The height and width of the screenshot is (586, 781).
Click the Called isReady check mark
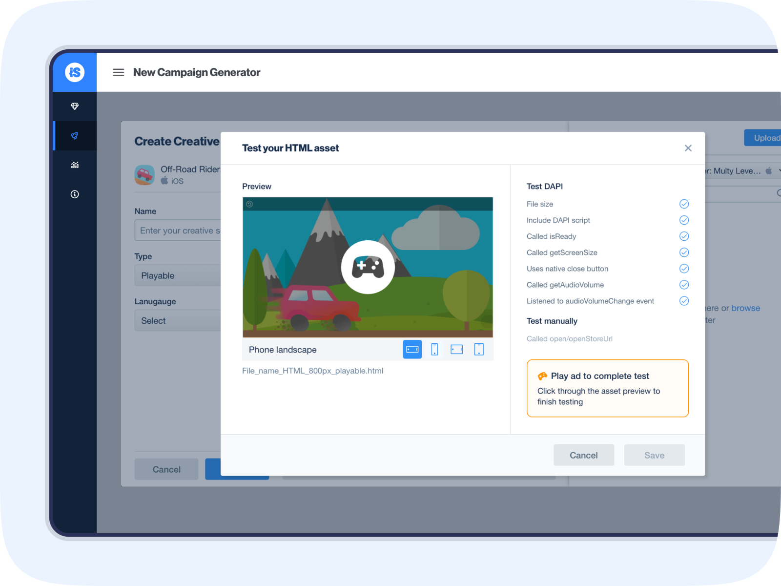click(684, 236)
